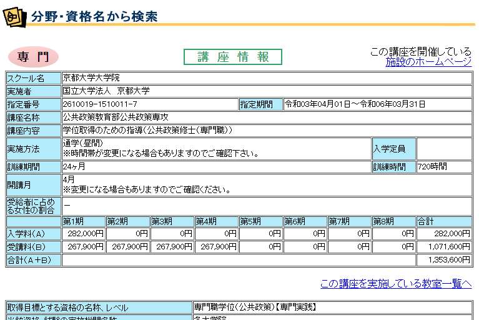This screenshot has width=479, height=320.
Task: Select course name 公共政策教育部公共政策専攻
Action: pos(116,117)
